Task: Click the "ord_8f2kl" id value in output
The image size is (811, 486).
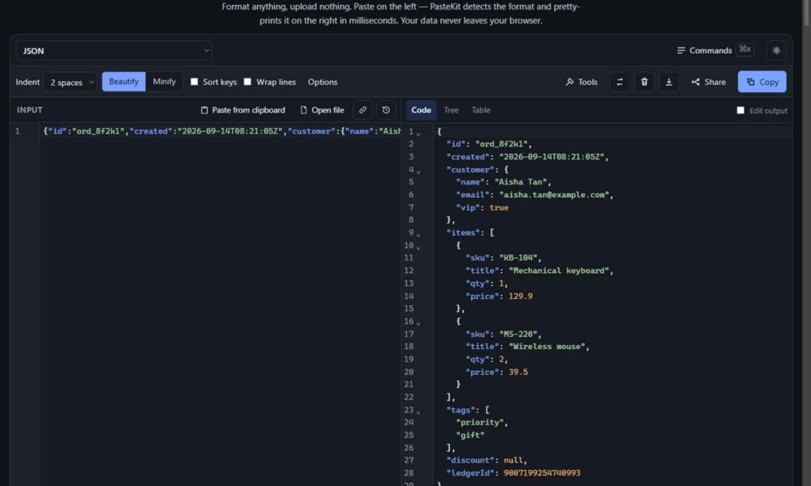Action: (x=501, y=144)
